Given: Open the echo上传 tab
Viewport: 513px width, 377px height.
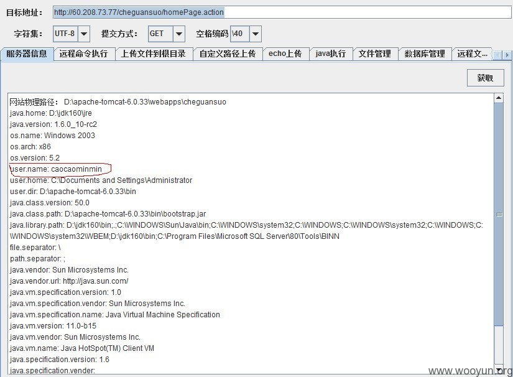Looking at the screenshot, I should (x=285, y=54).
